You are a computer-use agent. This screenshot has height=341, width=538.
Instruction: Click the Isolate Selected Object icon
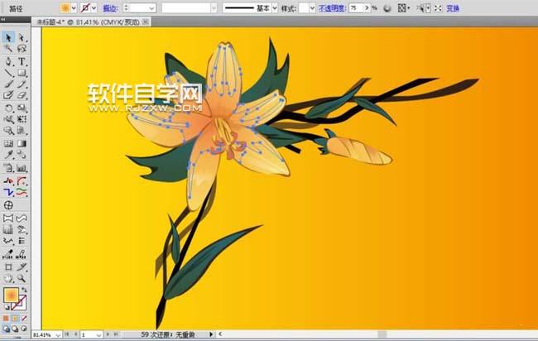click(438, 8)
